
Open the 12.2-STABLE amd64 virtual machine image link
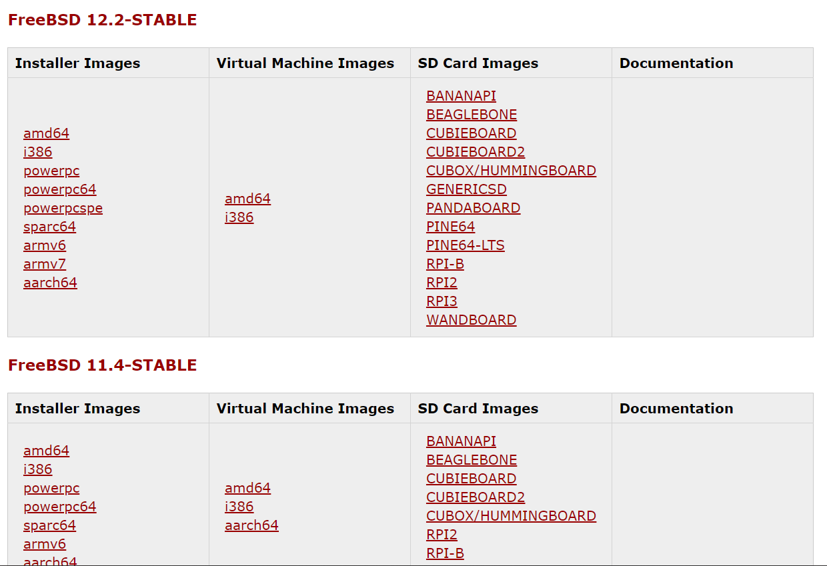coord(247,199)
